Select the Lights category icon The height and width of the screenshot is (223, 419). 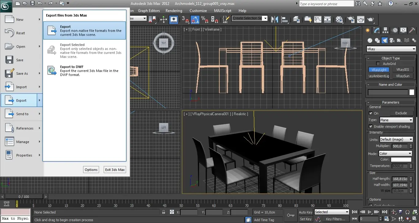coord(385,40)
